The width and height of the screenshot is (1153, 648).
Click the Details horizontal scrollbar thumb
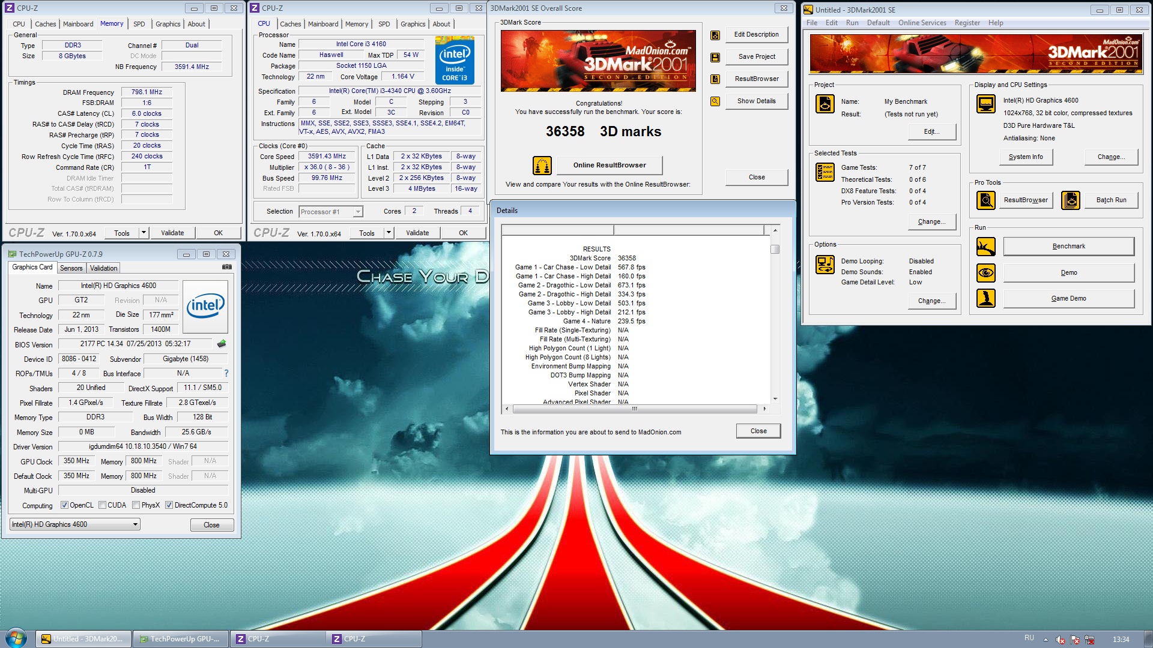click(635, 409)
